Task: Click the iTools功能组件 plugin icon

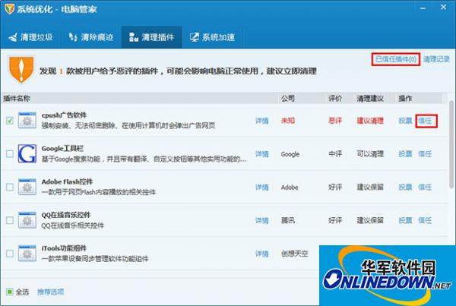Action: point(27,254)
